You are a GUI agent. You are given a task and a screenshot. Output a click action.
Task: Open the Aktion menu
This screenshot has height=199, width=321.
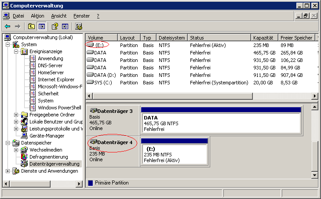pyautogui.click(x=37, y=16)
